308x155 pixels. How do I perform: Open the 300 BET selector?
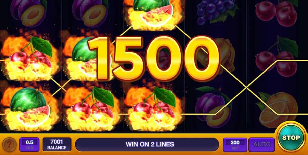point(235,145)
